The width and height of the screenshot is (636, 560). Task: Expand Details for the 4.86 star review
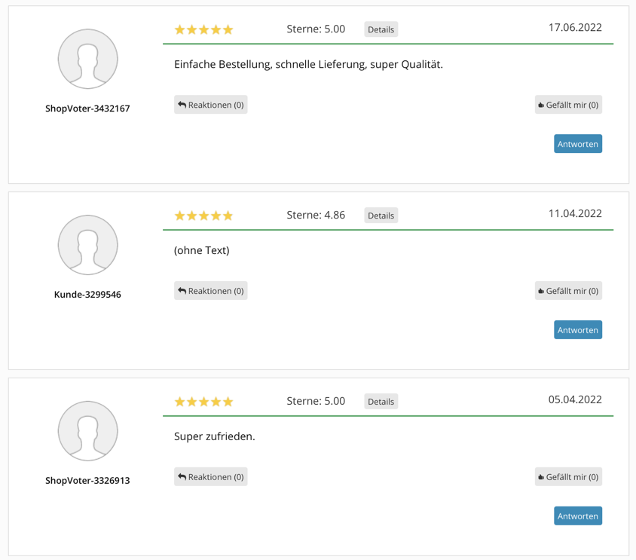381,216
